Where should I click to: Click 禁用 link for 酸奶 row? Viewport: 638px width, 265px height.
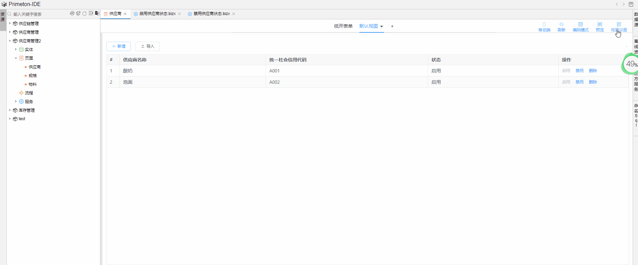coord(579,71)
